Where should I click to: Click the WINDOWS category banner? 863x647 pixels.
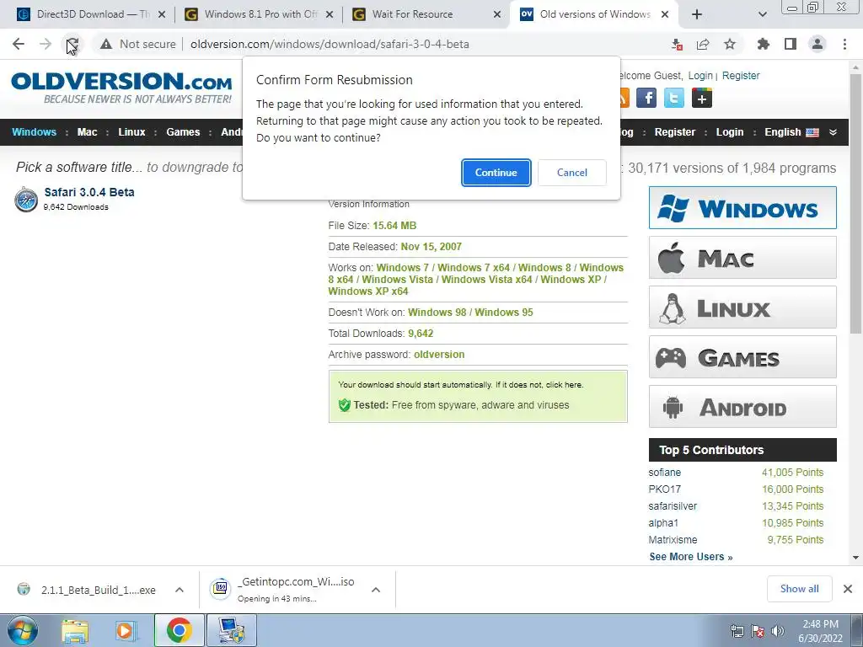pos(742,208)
